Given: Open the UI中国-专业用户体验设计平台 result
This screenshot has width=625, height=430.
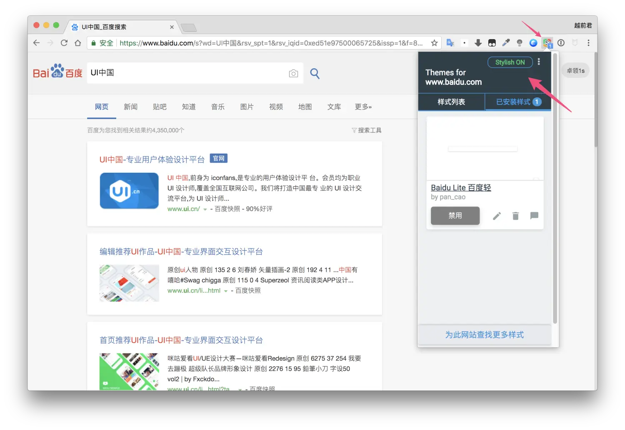Looking at the screenshot, I should pos(152,159).
